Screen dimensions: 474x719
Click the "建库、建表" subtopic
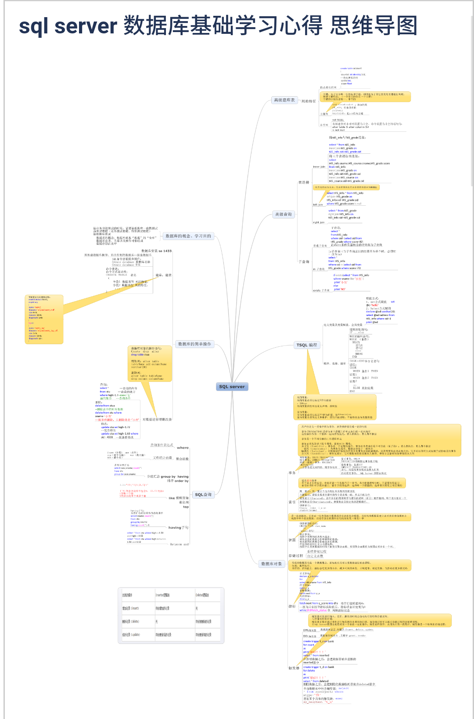pos(163,275)
